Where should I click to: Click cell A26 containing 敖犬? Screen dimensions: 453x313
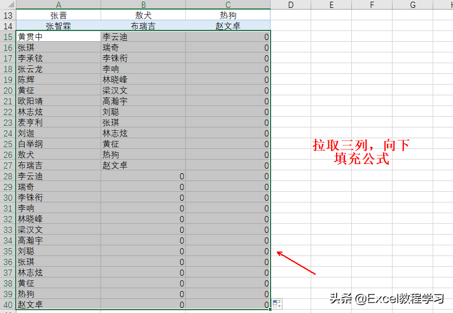point(58,155)
